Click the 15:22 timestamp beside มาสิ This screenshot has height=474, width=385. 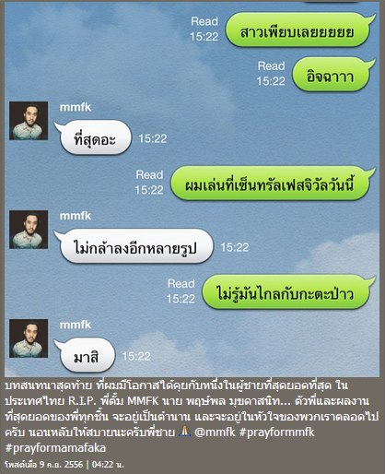136,356
